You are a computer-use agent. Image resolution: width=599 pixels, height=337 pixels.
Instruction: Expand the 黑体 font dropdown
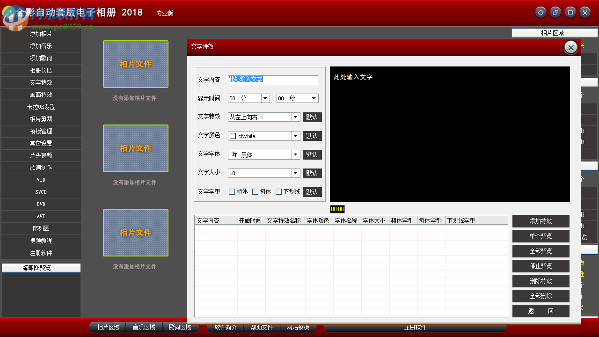[296, 154]
